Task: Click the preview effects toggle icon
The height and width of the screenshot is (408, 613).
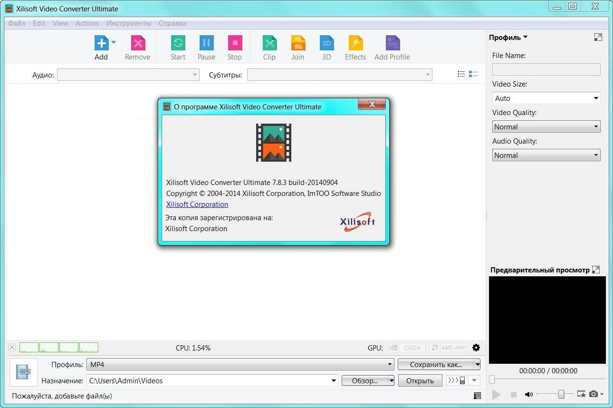Action: pyautogui.click(x=581, y=394)
